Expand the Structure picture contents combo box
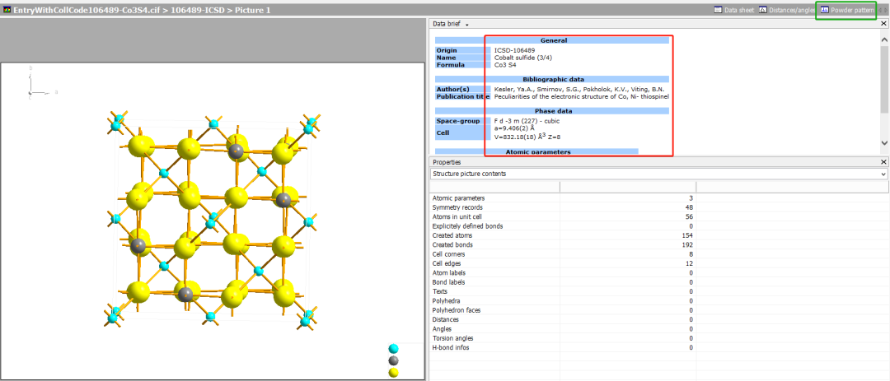The height and width of the screenshot is (381, 890). pyautogui.click(x=883, y=174)
